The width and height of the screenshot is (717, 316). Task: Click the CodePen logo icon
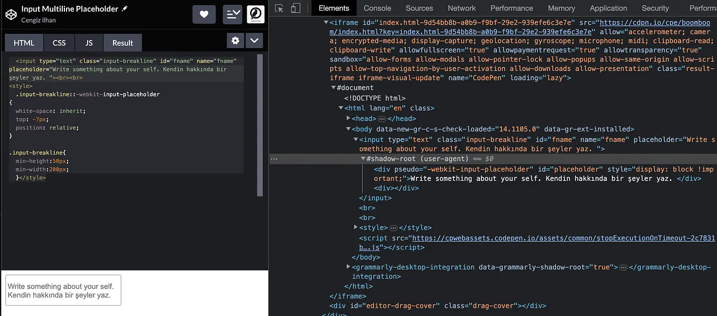[x=11, y=14]
